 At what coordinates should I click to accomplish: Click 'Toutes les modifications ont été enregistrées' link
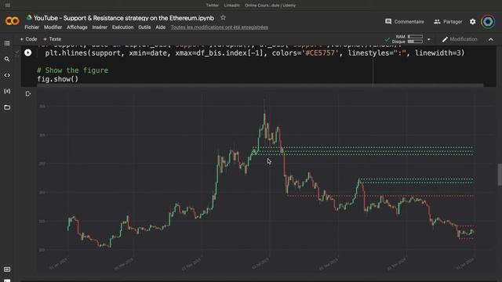pos(220,27)
